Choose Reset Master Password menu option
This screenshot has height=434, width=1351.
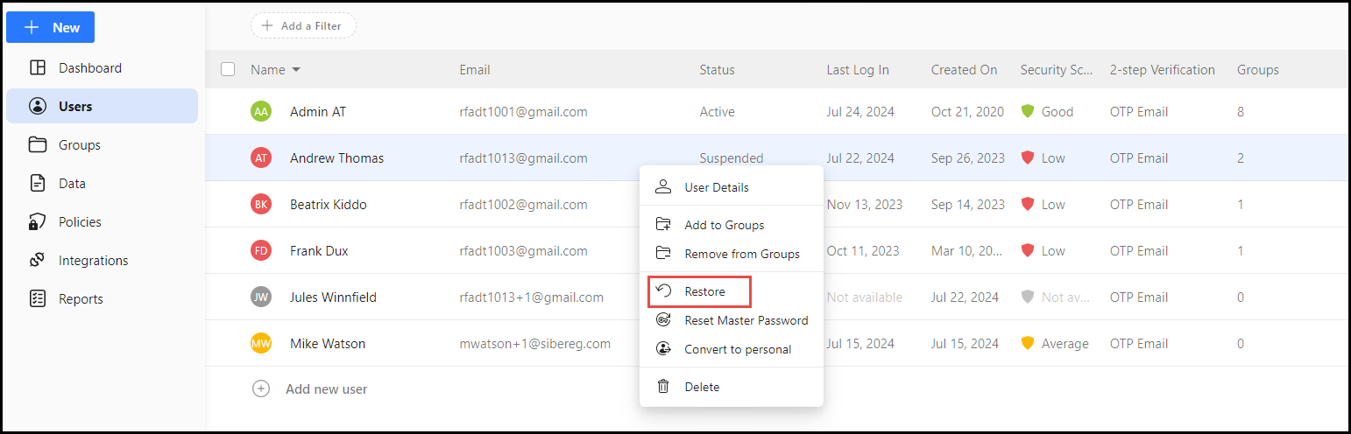[x=746, y=320]
